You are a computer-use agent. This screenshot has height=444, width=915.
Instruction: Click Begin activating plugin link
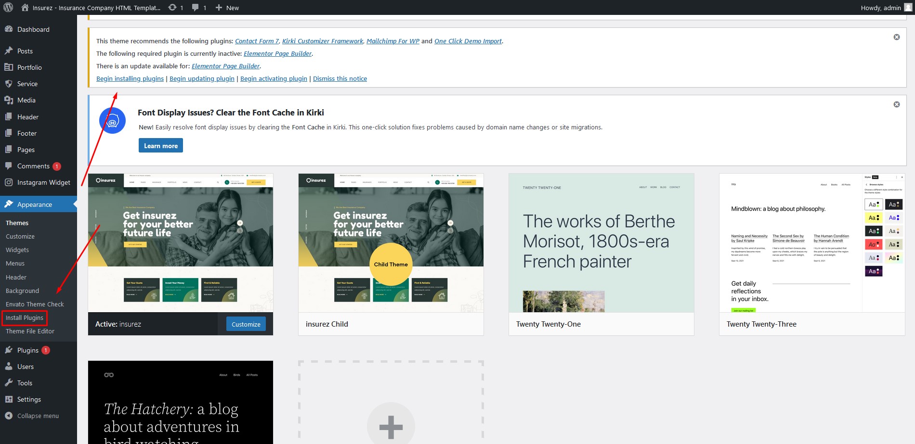point(274,78)
